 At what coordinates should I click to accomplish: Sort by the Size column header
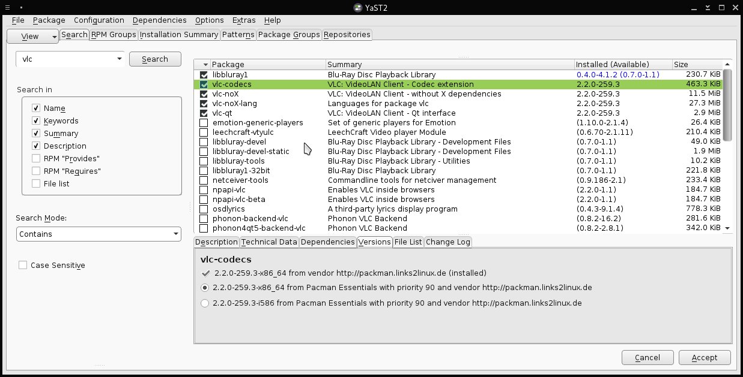(x=697, y=65)
